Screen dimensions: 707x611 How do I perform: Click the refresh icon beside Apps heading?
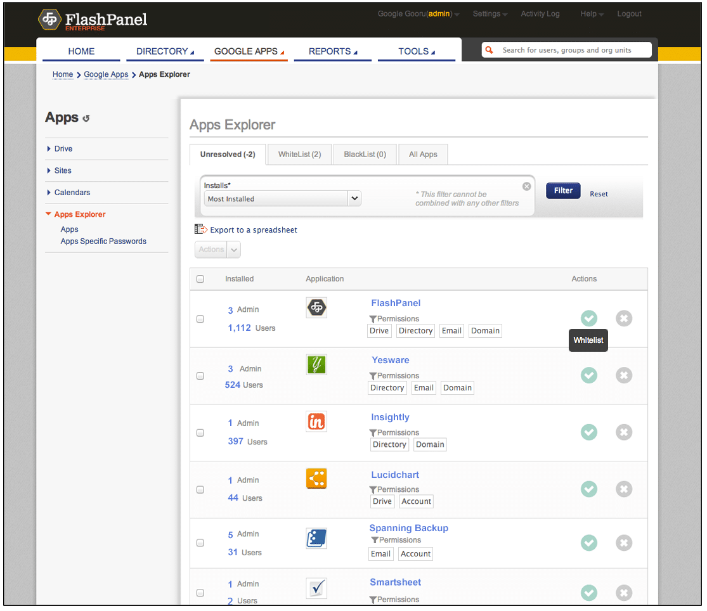pos(86,119)
